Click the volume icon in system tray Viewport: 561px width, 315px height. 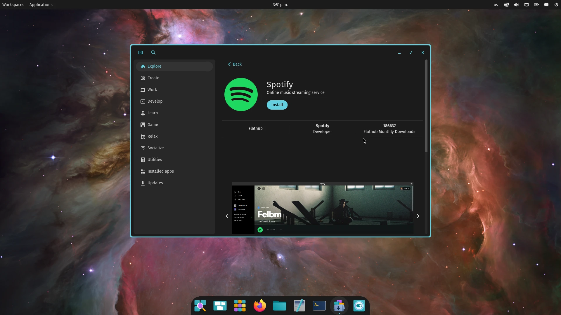tap(517, 5)
